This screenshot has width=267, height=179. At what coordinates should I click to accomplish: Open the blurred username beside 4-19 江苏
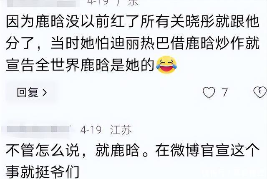pos(38,129)
